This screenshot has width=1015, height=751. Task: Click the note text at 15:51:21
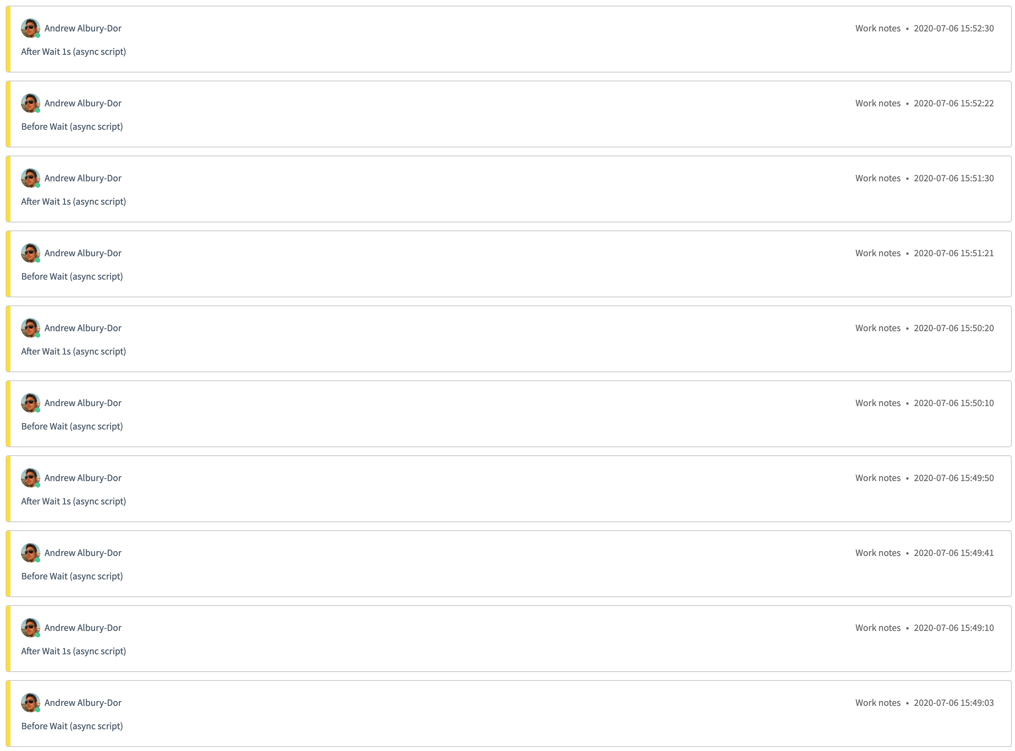coord(72,277)
